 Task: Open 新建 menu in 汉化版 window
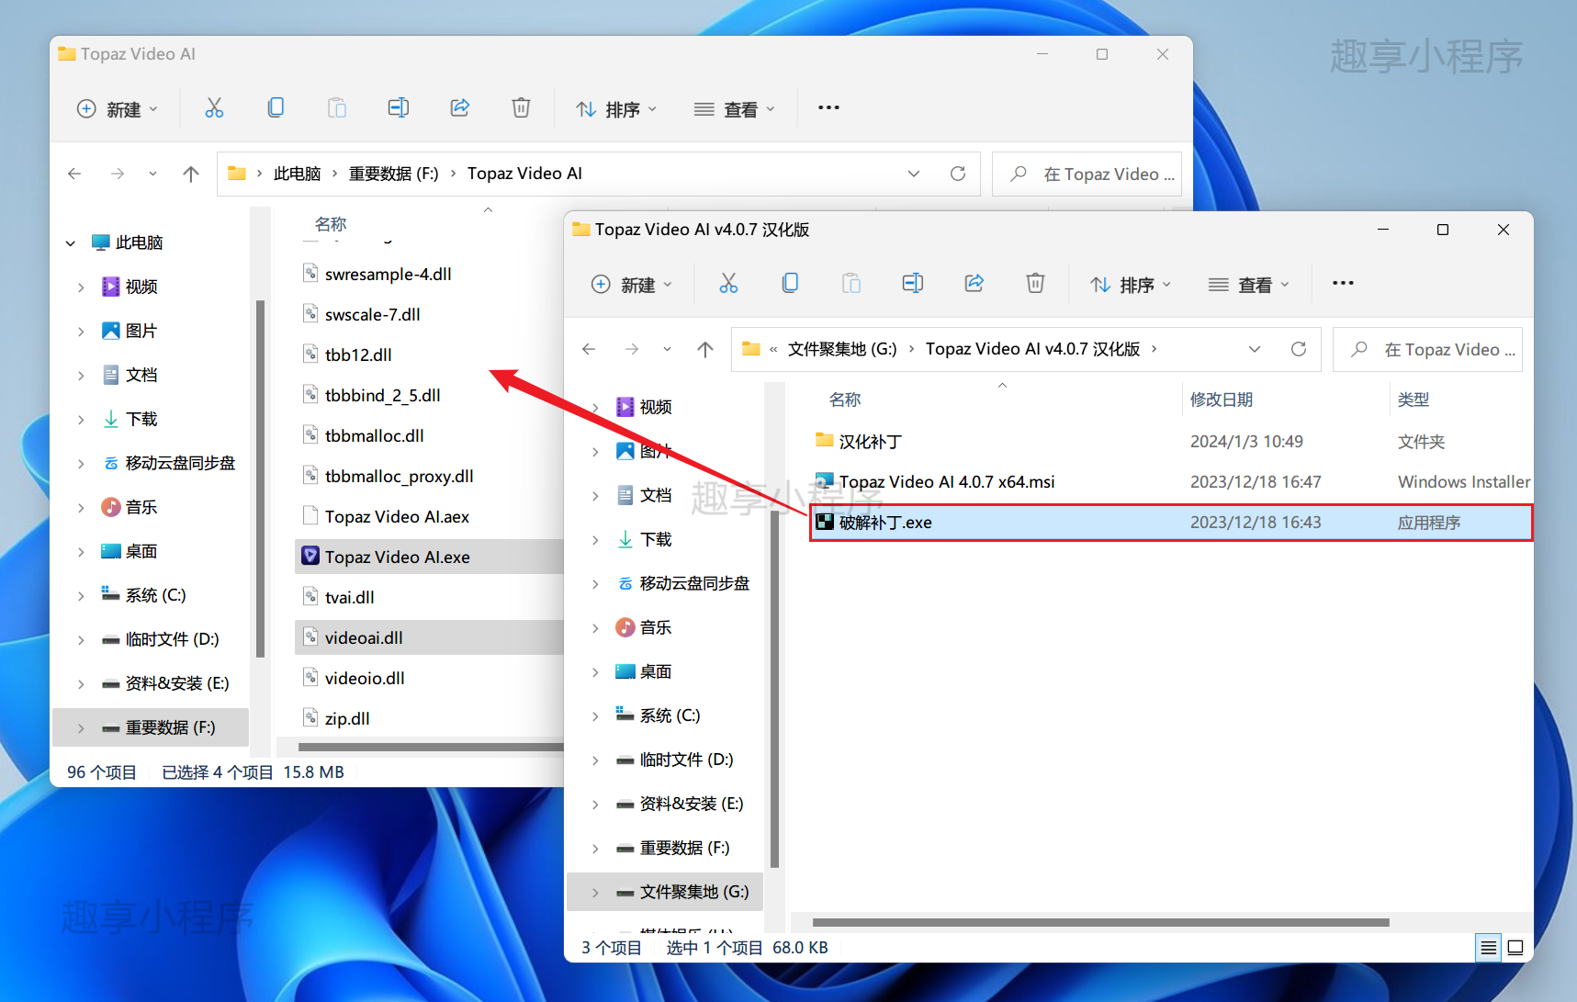click(632, 284)
